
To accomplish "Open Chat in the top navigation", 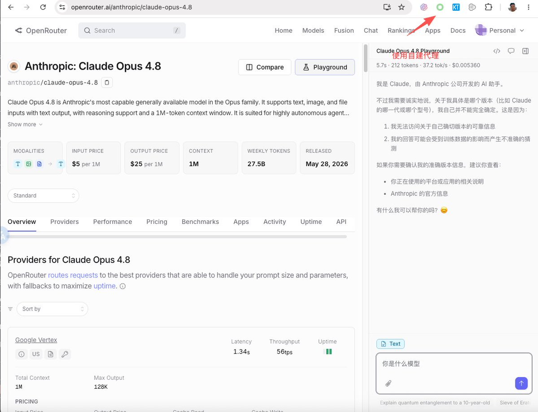I will [371, 31].
